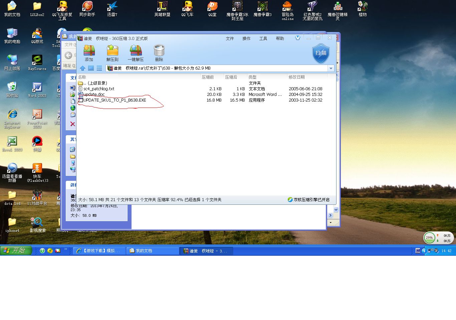The image size is (456, 320).
Task: Sort by 修改日期 column header
Action: click(x=296, y=77)
